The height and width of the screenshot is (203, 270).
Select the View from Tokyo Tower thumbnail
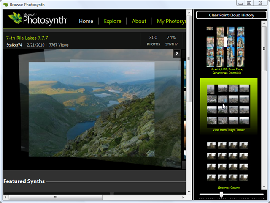(228, 104)
